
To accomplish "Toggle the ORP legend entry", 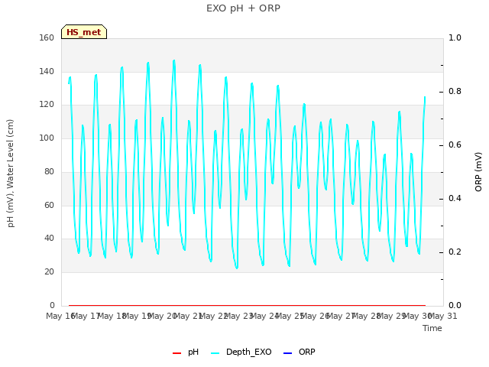I will [x=299, y=352].
